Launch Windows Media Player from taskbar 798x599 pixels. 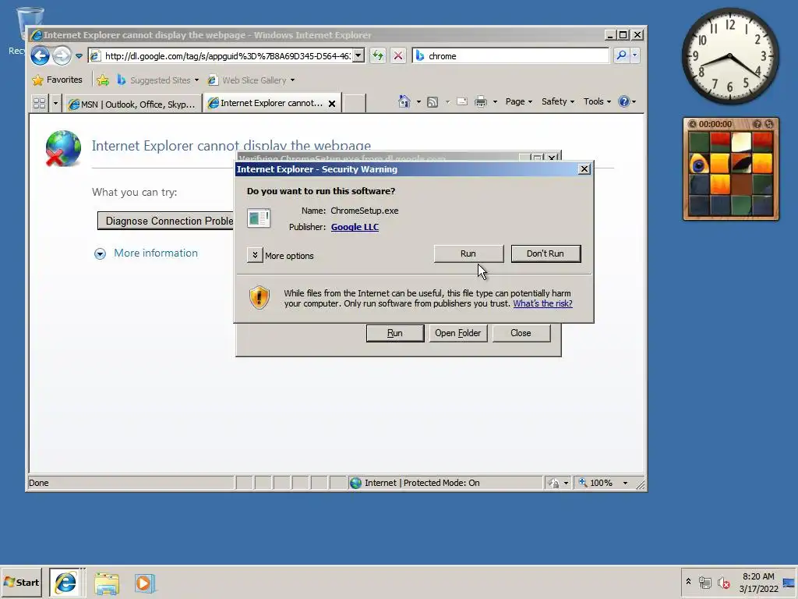click(144, 583)
